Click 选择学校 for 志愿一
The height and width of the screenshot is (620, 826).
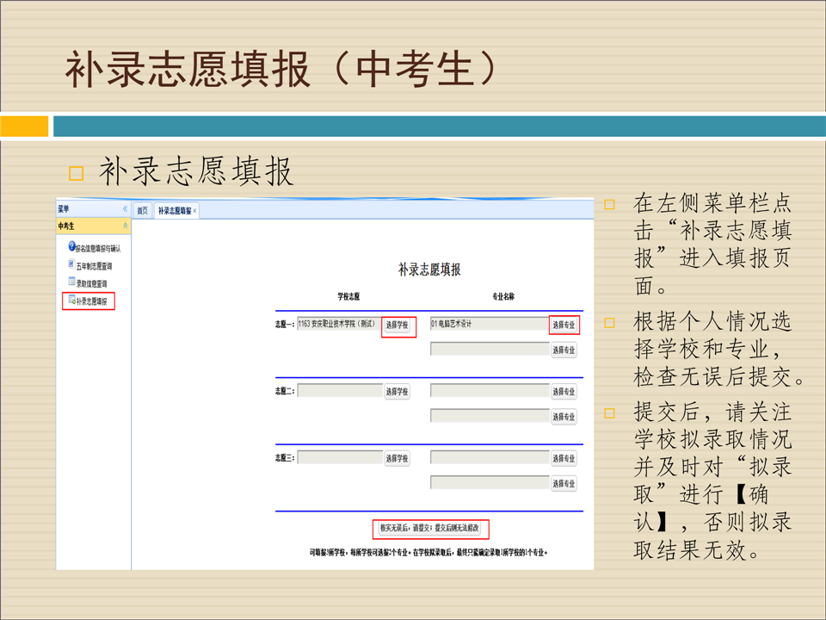coord(397,325)
